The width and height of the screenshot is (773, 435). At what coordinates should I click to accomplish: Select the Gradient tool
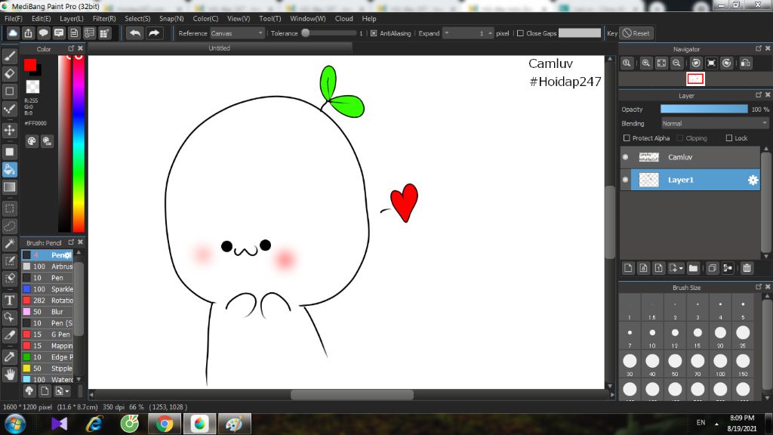9,187
